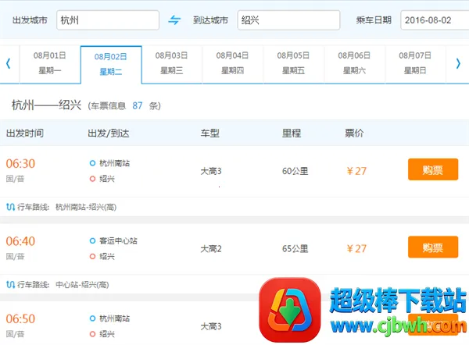Show earlier dates with left arrow
This screenshot has width=469, height=345.
point(9,63)
